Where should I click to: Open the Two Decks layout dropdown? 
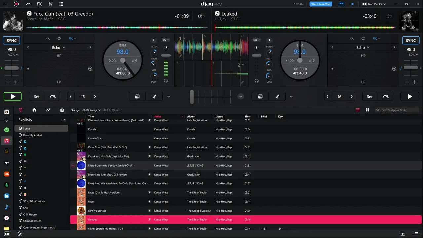374,4
